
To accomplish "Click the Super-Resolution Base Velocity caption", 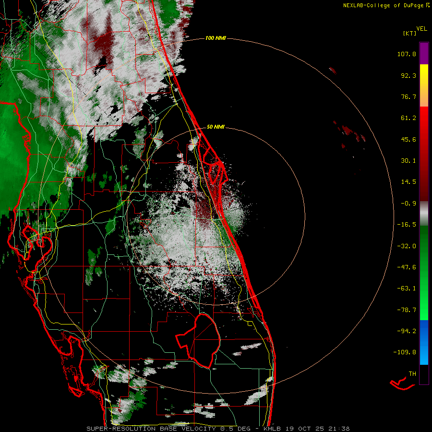I will click(x=218, y=429).
